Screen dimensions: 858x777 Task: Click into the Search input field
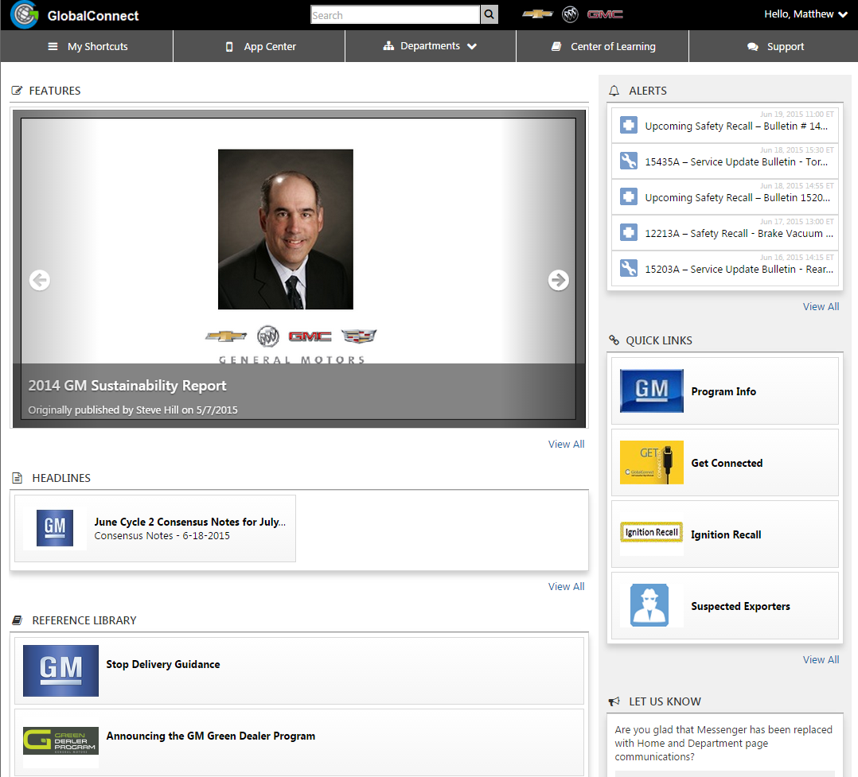[x=395, y=15]
